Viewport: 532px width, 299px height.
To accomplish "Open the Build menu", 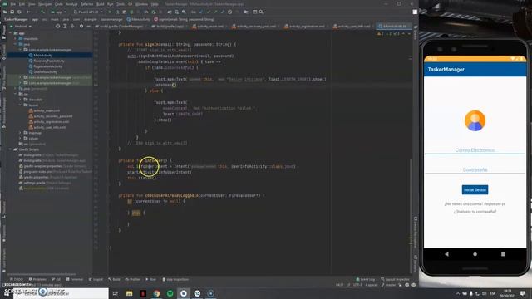I will (101, 4).
